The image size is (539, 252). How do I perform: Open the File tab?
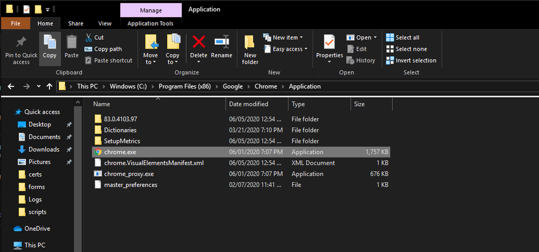click(16, 23)
